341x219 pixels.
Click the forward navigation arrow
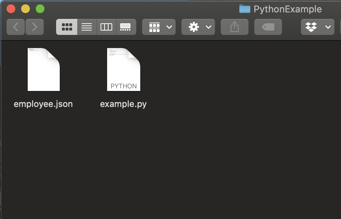tap(35, 27)
